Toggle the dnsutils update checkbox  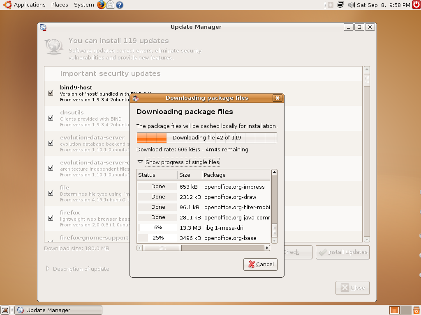point(51,118)
